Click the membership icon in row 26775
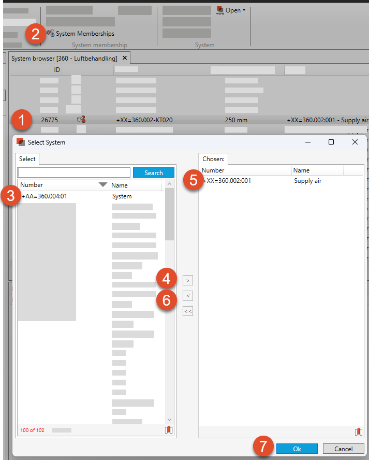This screenshot has height=460, width=369. [81, 120]
